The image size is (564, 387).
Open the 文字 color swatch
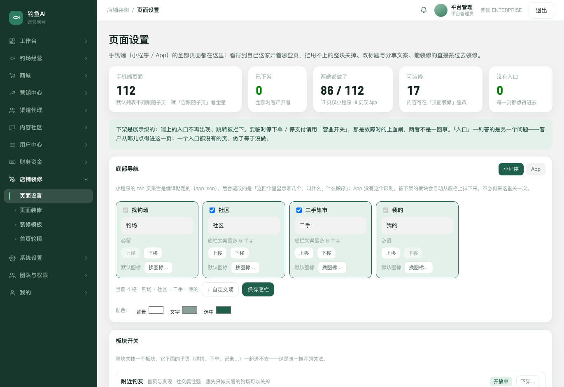pos(190,310)
